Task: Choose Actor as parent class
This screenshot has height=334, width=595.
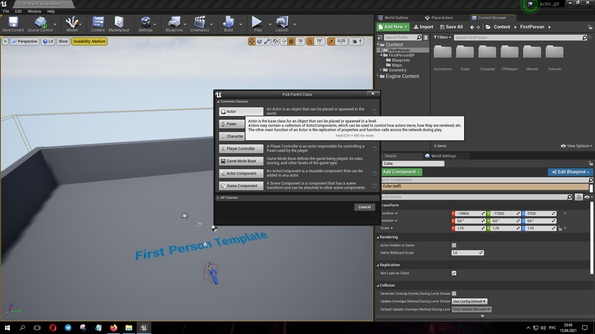Action: click(x=241, y=112)
